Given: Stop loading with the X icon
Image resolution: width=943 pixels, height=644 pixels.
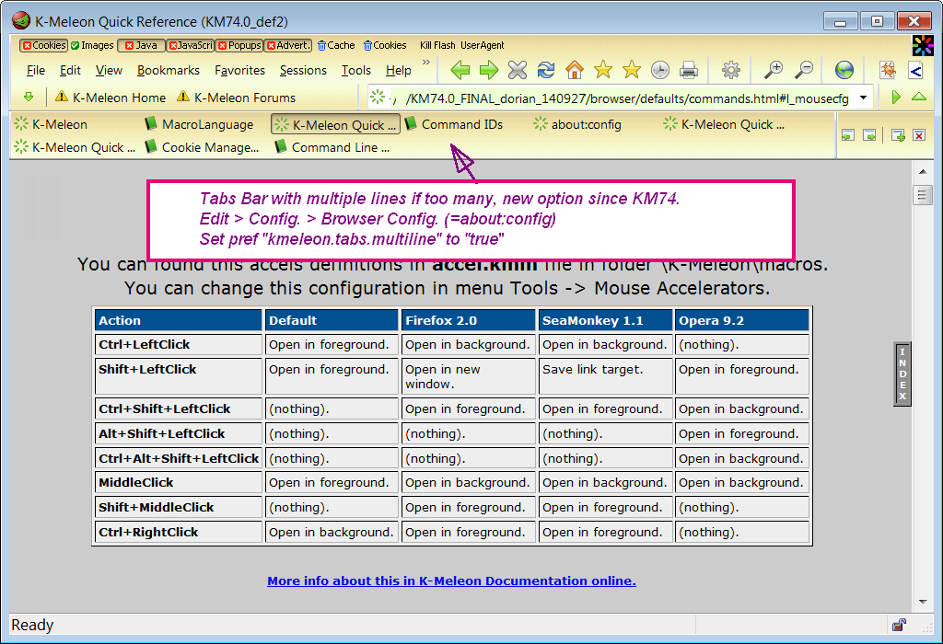Looking at the screenshot, I should [x=518, y=70].
